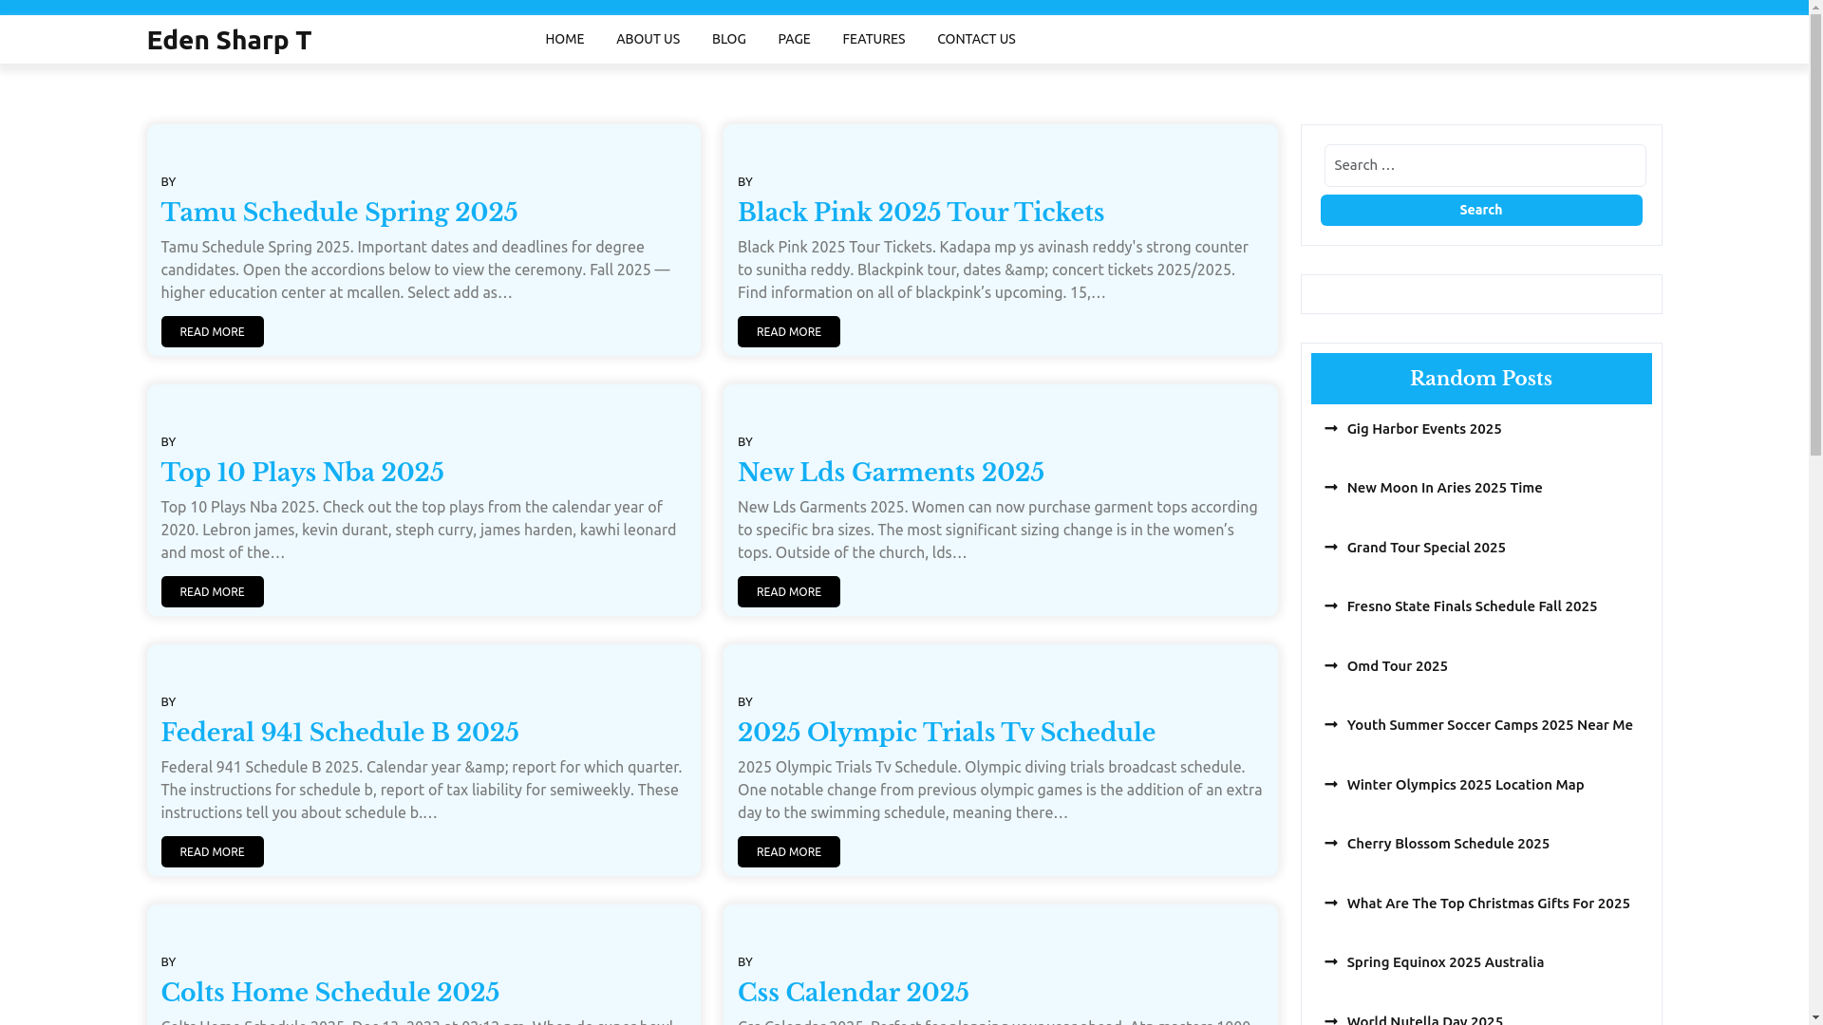Screen dimensions: 1823x1025
Task: Open Spring Equinox 2025 Australia link
Action: point(1444,962)
